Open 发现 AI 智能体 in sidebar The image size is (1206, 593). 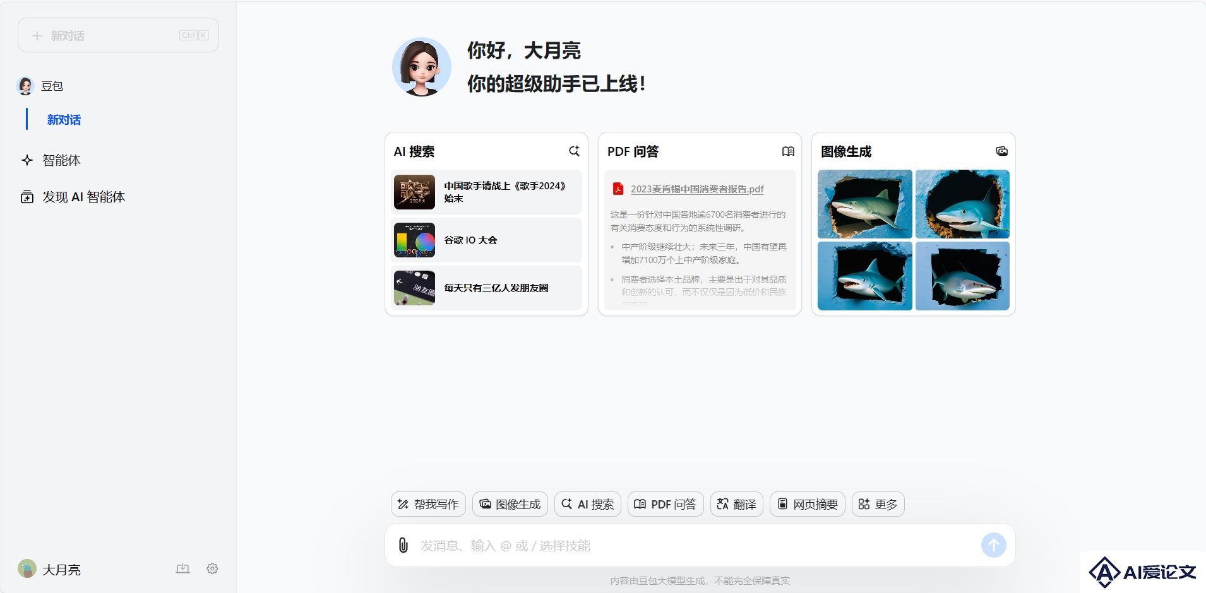[x=83, y=197]
